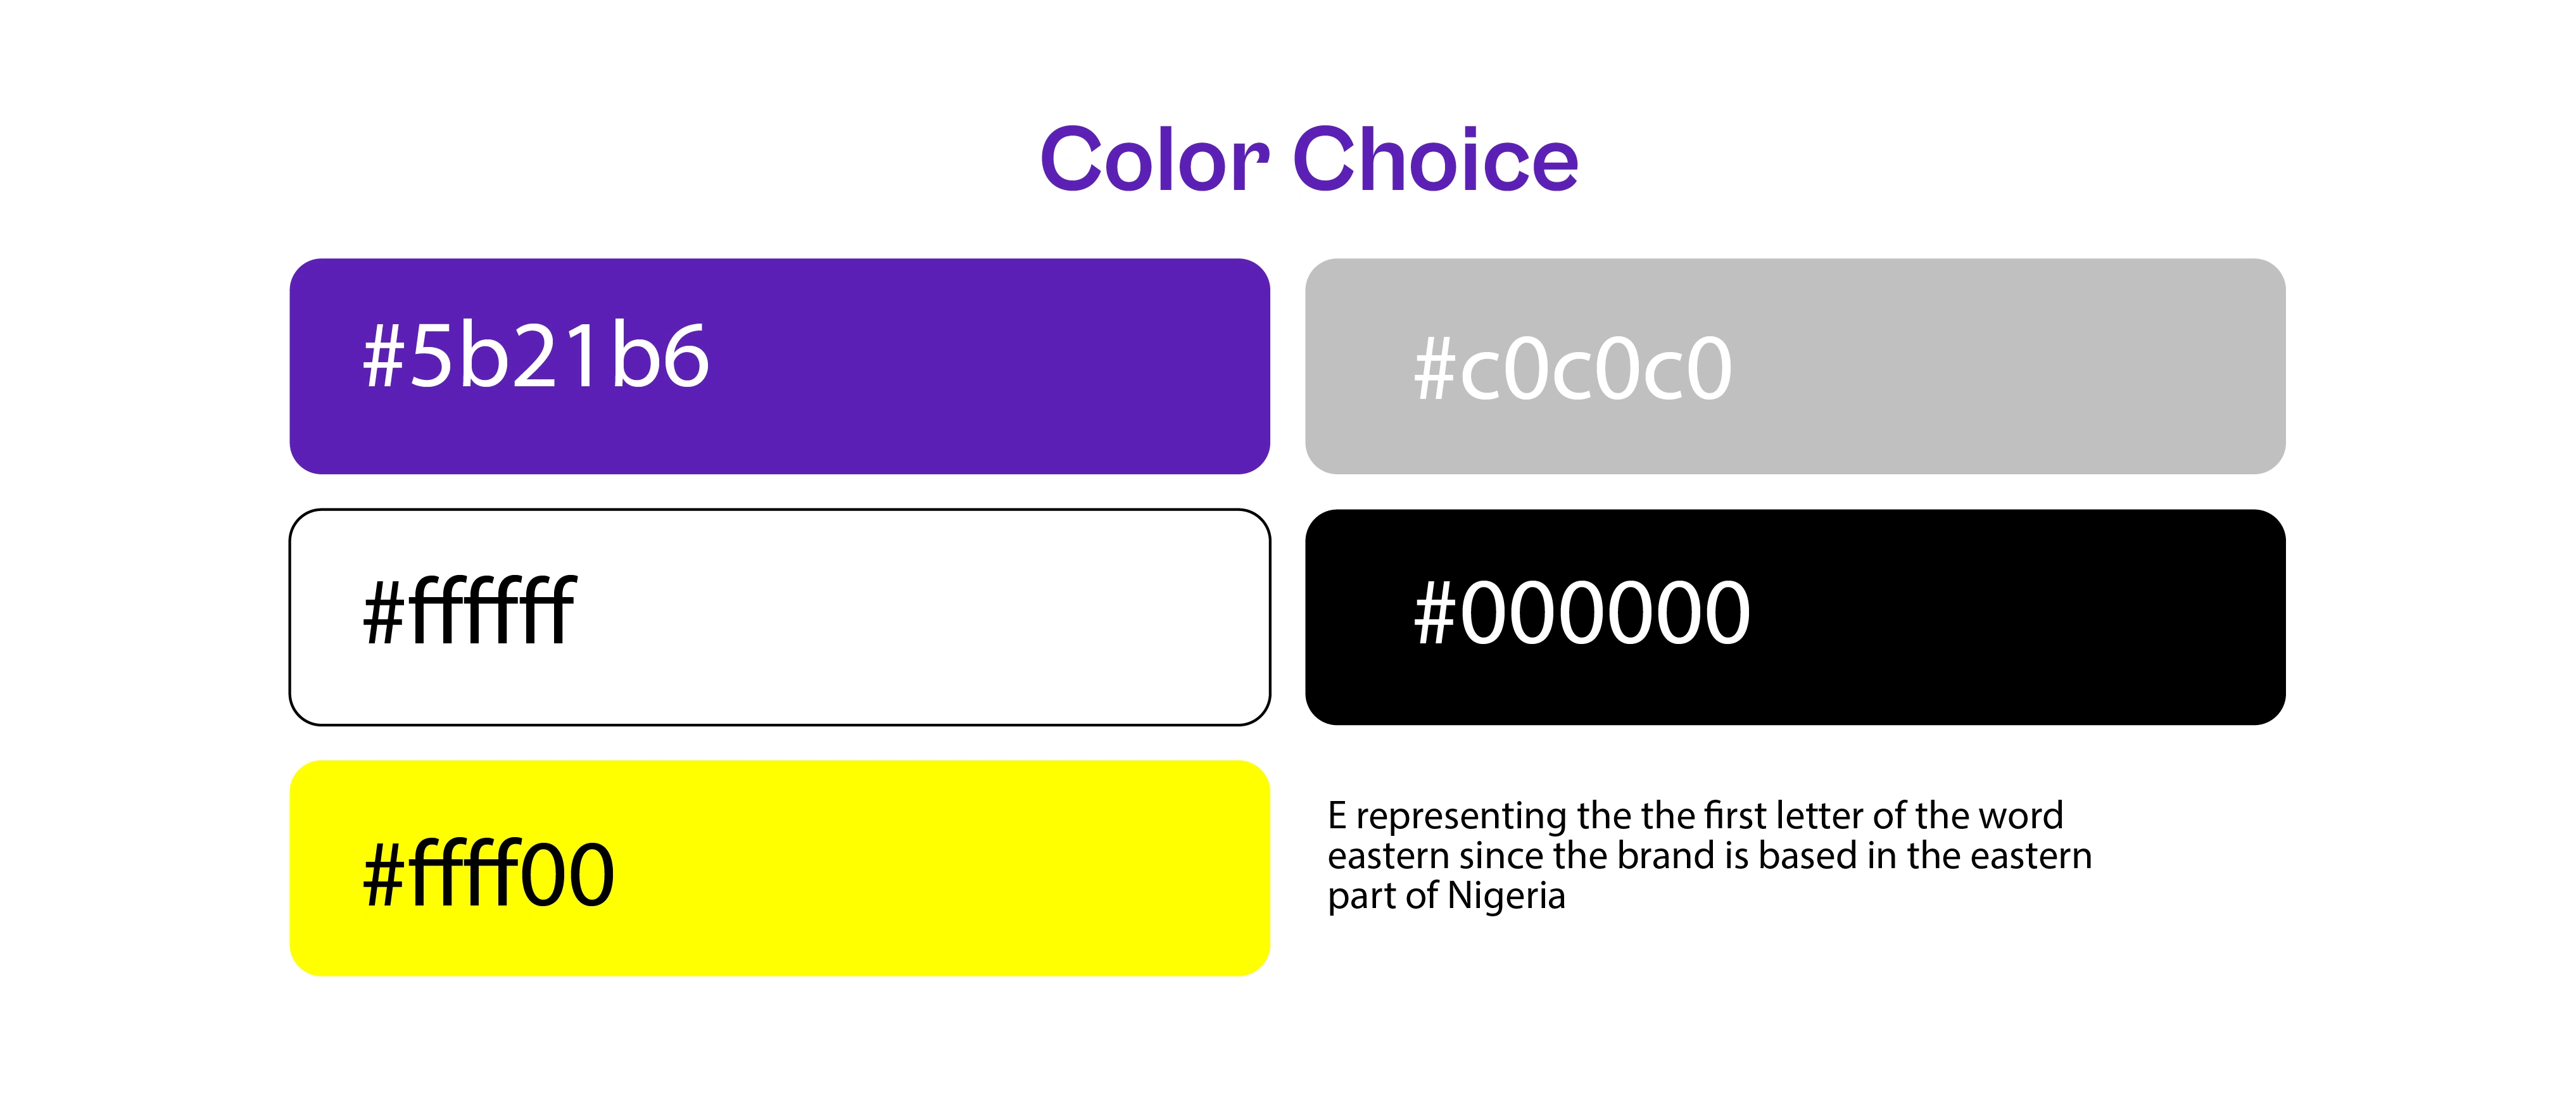Click the #ffff00 hex code text
This screenshot has height=1098, width=2576.
pos(488,873)
